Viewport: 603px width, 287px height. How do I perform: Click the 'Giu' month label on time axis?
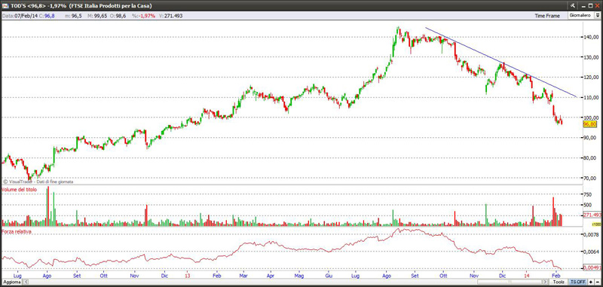329,276
